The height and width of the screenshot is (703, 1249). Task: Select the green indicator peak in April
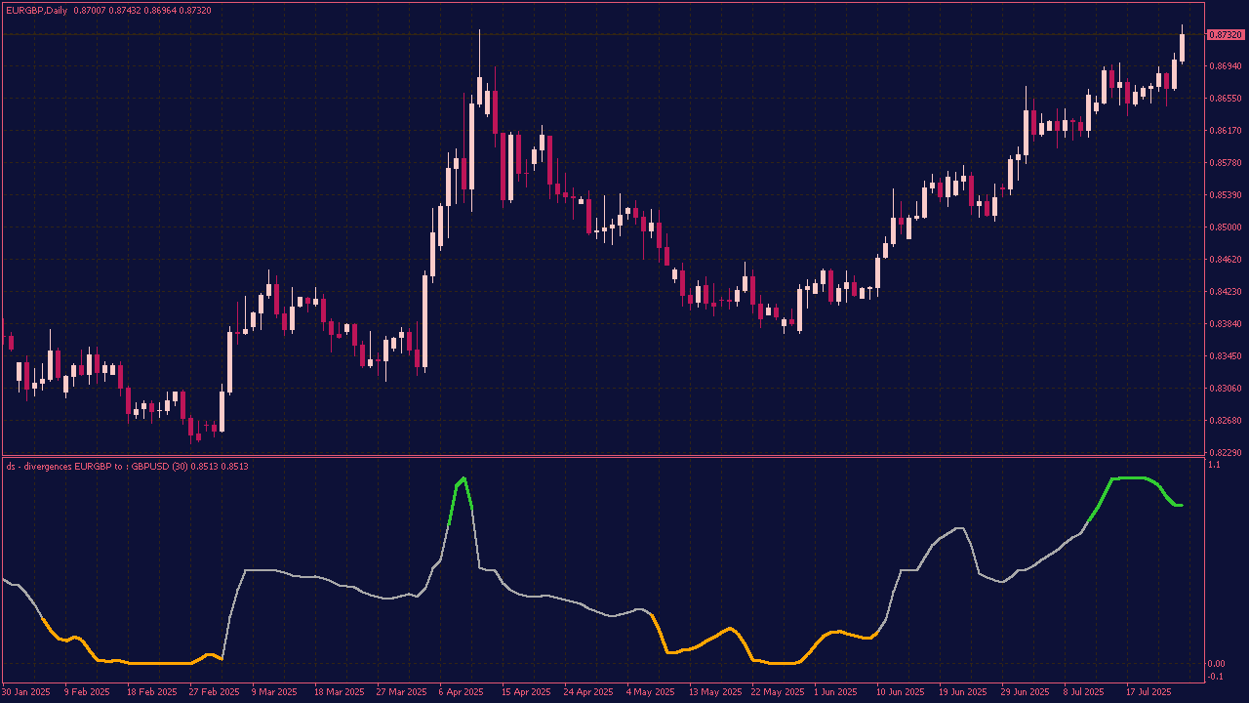coord(463,479)
